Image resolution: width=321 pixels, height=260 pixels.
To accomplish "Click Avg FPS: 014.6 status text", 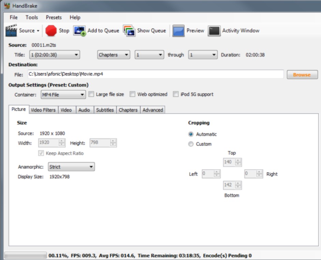I will 117,256.
